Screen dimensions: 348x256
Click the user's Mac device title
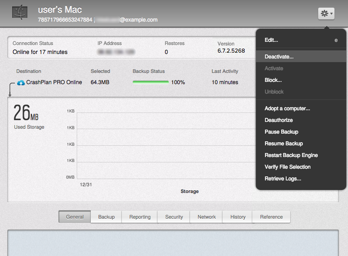tap(60, 9)
